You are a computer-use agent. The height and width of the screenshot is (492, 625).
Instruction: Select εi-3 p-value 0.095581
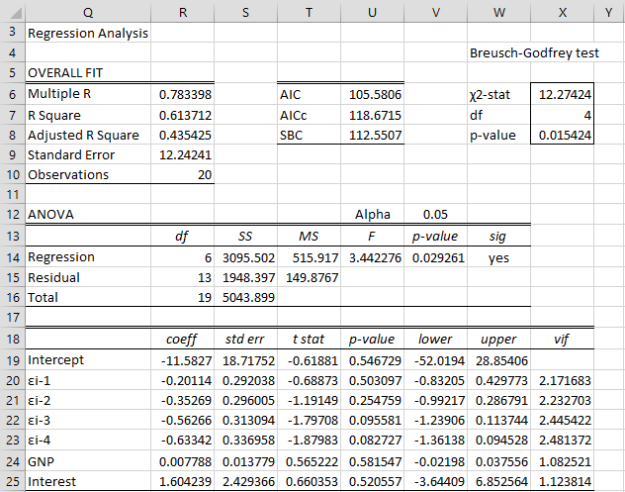click(372, 420)
